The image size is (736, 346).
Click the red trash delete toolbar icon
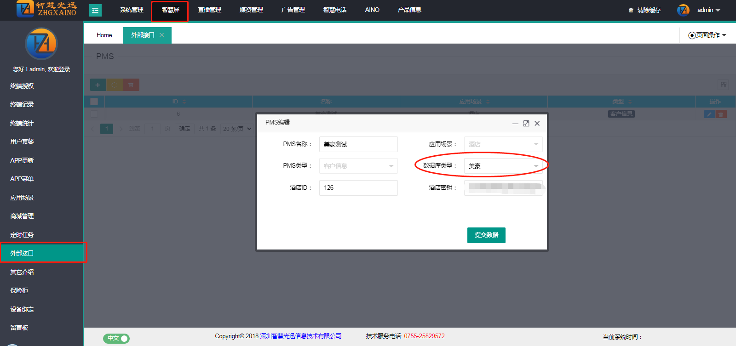click(x=131, y=85)
